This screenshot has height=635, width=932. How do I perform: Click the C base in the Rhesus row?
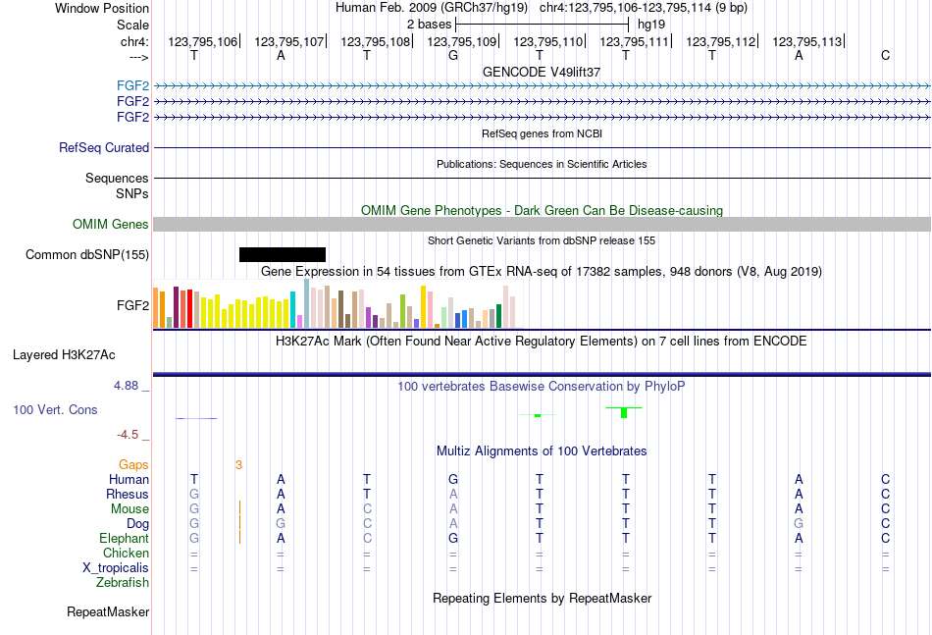885,494
